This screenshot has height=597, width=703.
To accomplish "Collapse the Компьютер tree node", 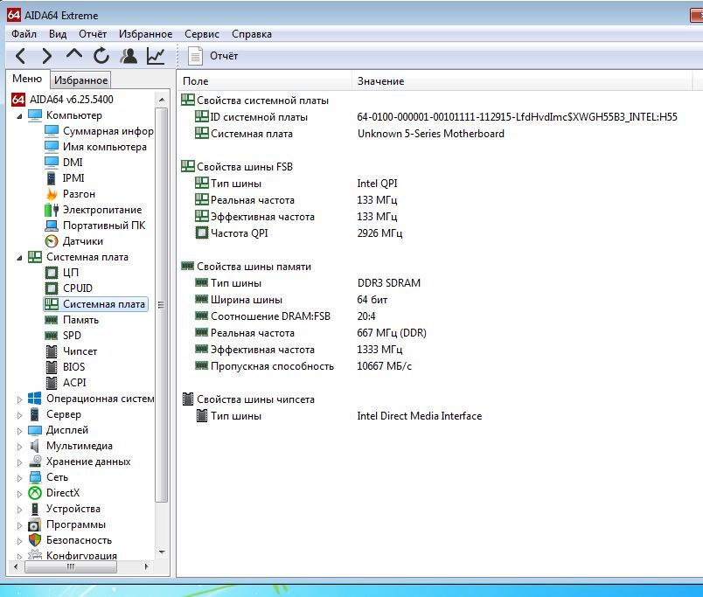I will 20,115.
